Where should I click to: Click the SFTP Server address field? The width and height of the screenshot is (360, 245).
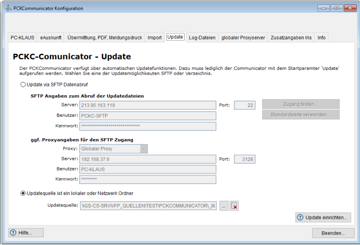pos(148,105)
